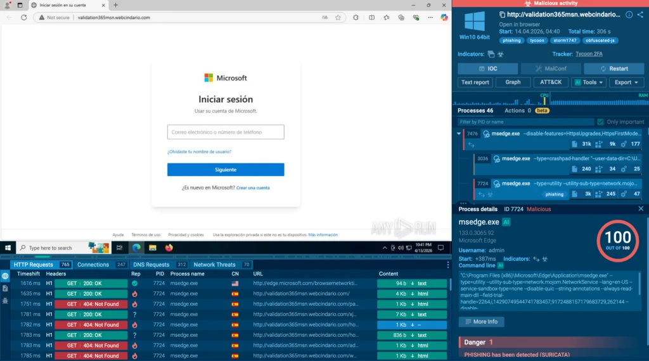649x361 pixels.
Task: Open the Connections tab
Action: pyautogui.click(x=93, y=265)
